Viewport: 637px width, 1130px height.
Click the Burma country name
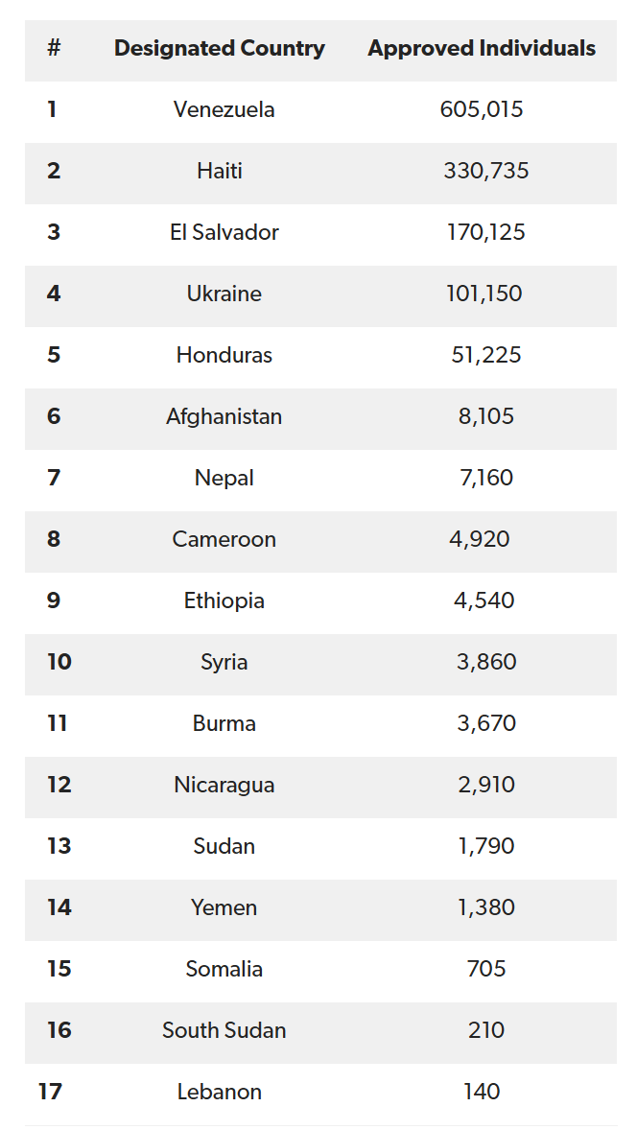pyautogui.click(x=224, y=724)
